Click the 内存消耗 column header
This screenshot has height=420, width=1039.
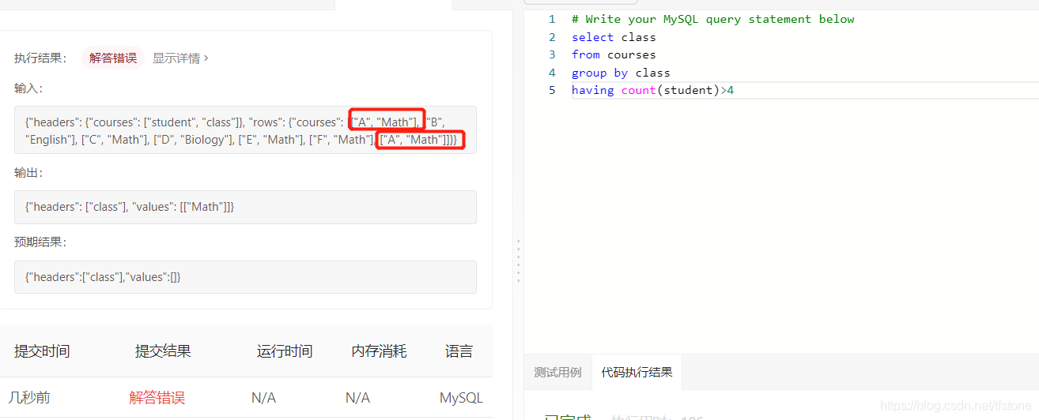point(380,351)
